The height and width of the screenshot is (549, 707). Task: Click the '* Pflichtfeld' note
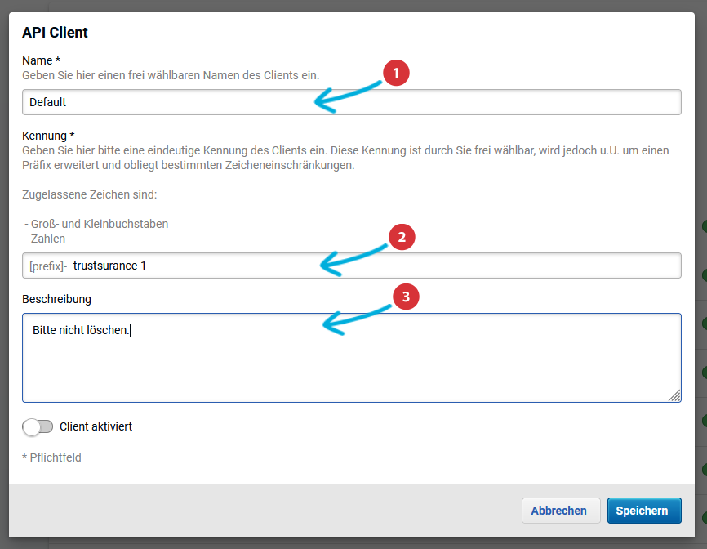tap(52, 457)
